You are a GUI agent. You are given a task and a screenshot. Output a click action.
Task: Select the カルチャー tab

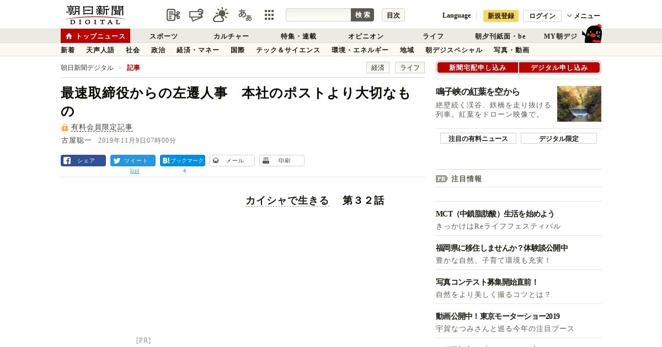point(231,36)
